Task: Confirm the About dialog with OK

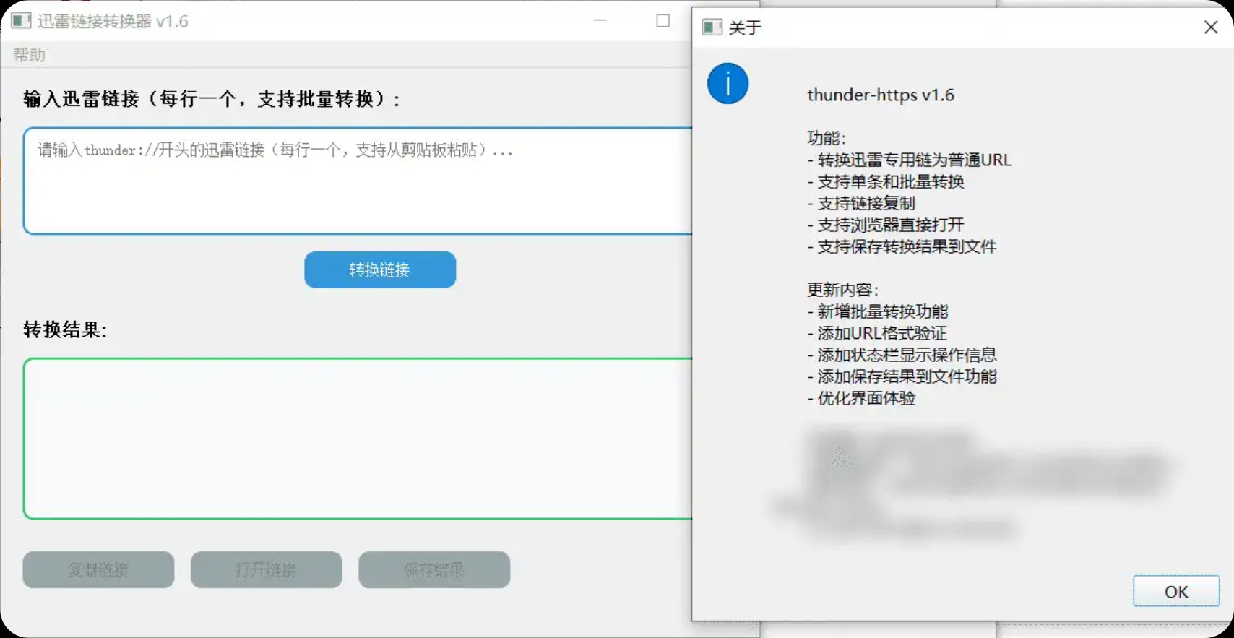Action: point(1175,591)
